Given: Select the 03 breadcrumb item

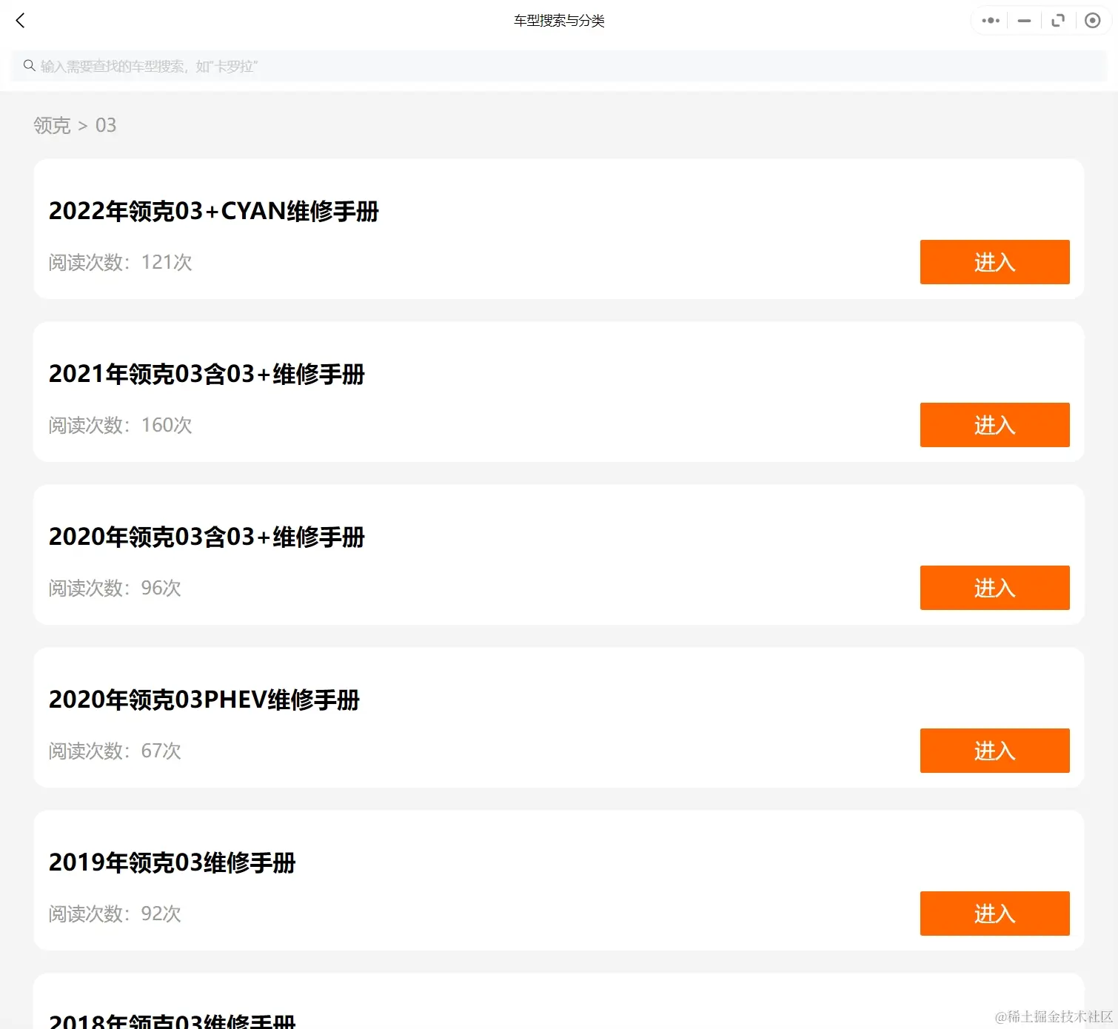Looking at the screenshot, I should pyautogui.click(x=106, y=125).
